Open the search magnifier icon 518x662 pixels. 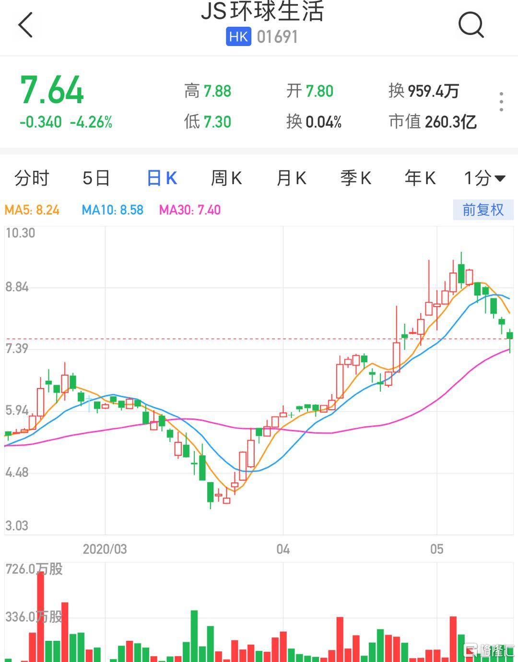(x=471, y=25)
